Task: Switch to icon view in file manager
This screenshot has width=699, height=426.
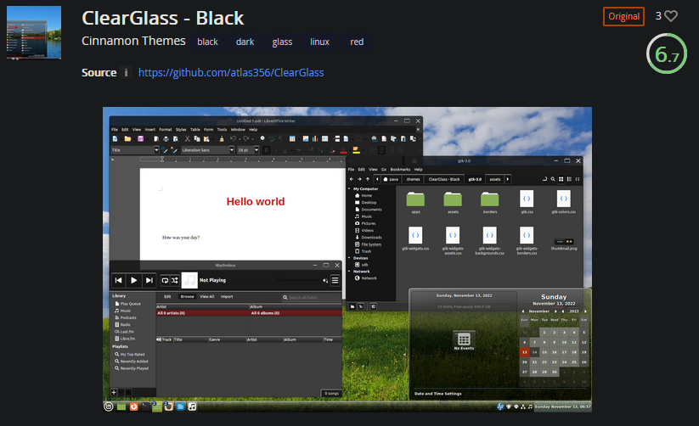Action: [561, 179]
